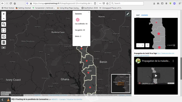This screenshot has width=182, height=102.
Task: Click the video title Propagation de la maladie
Action: tap(156, 61)
